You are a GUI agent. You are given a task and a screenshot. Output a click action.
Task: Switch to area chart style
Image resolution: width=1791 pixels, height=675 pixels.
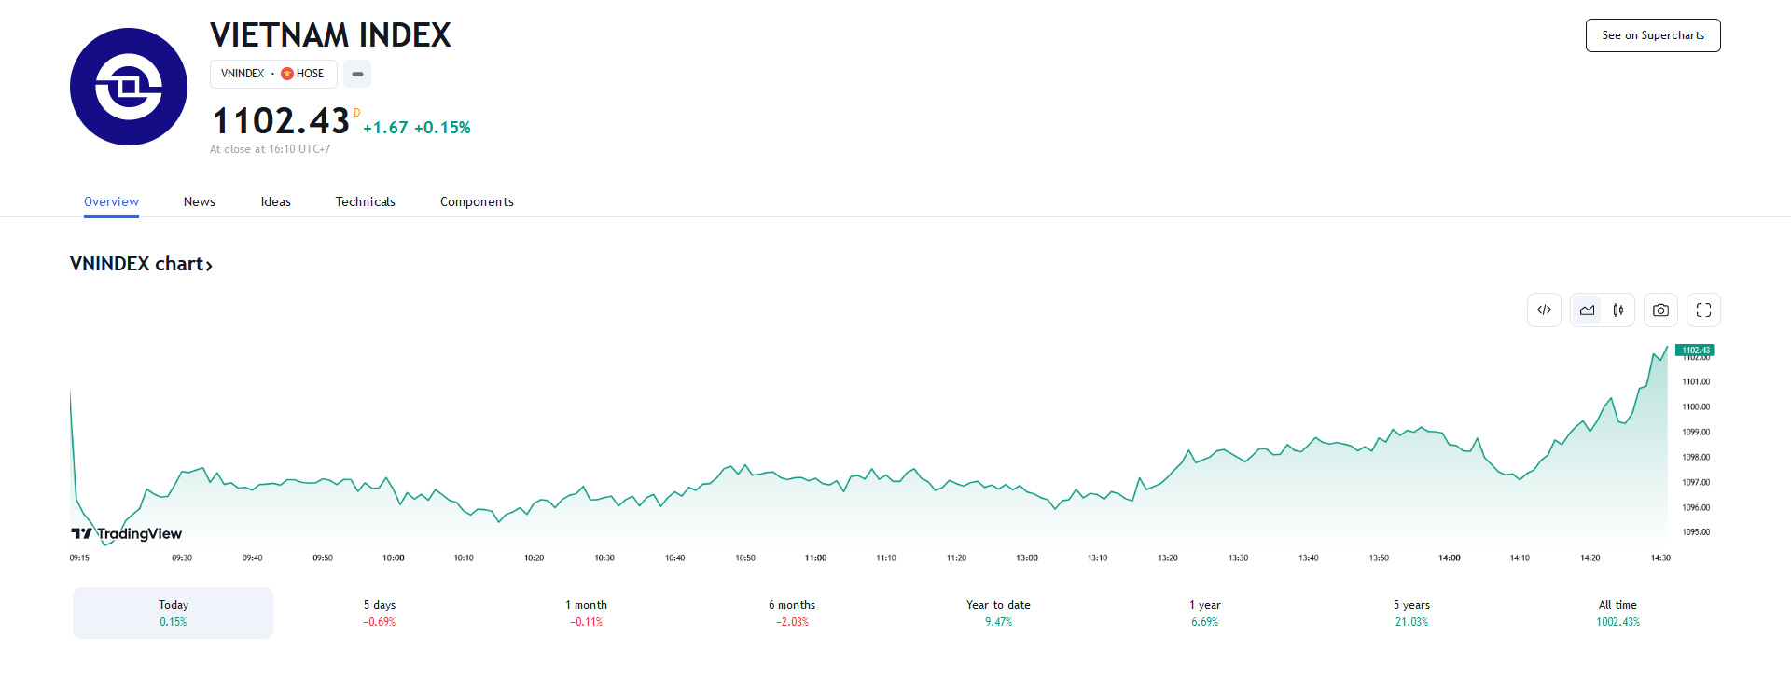click(x=1587, y=310)
